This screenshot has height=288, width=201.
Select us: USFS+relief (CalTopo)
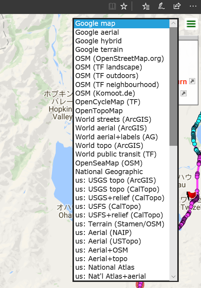pos(121,215)
